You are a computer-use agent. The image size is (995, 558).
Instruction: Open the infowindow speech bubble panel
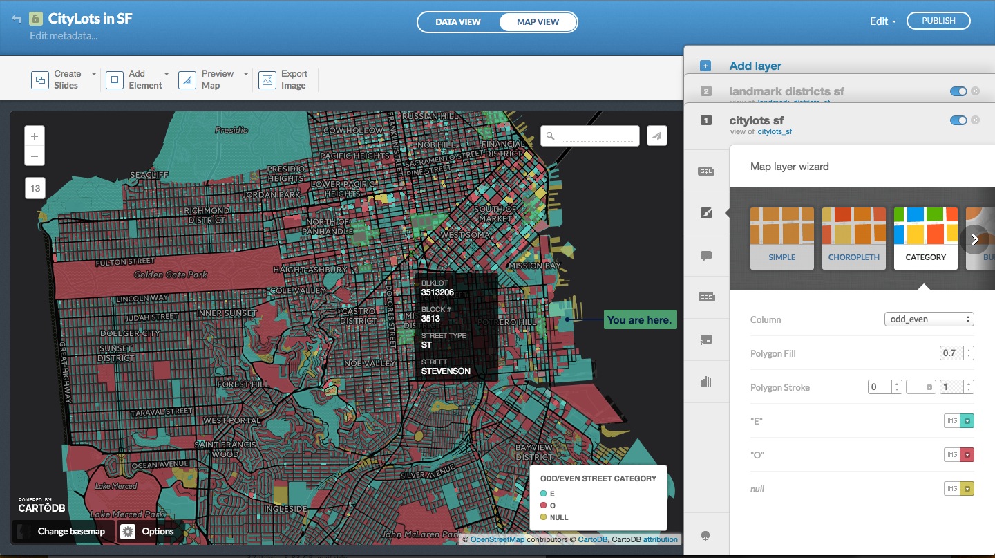click(705, 256)
